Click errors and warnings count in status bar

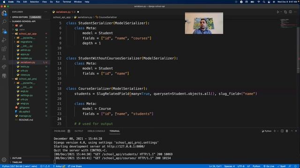pos(45,166)
